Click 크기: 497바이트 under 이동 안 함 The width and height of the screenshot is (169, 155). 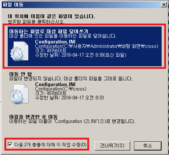tap(51, 94)
